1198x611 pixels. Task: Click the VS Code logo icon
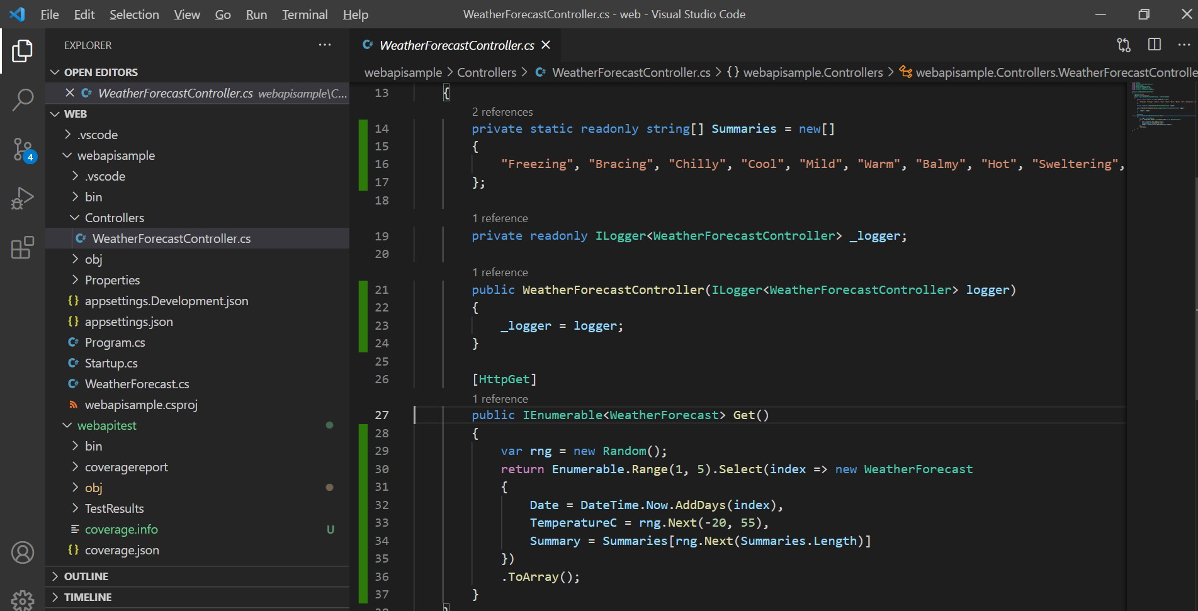click(18, 14)
